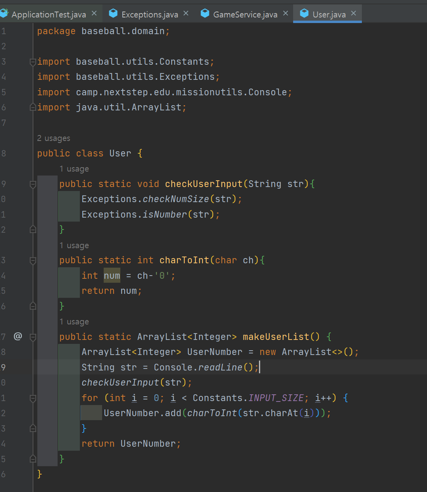
Task: Click fold end marker at java.util.ArrayList import
Action: 33,107
